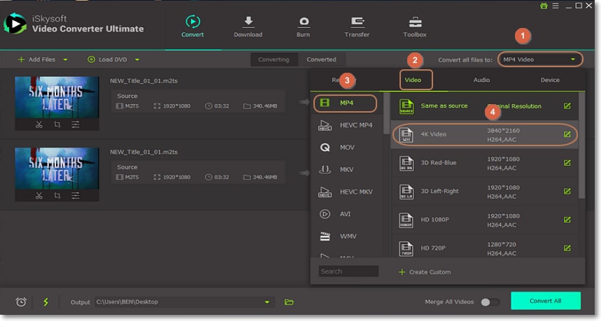This screenshot has width=601, height=321.
Task: Click the iSkysoft logo
Action: pos(15,24)
